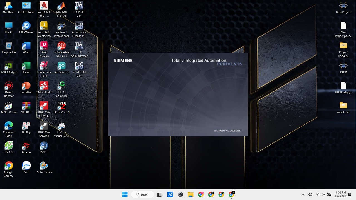Open the clock and date panel
The image size is (356, 200).
point(340,194)
